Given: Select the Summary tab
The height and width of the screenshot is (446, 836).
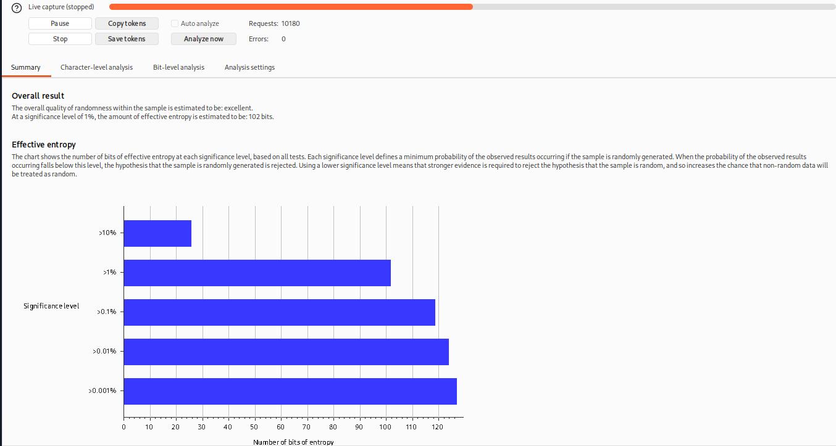Looking at the screenshot, I should [26, 67].
